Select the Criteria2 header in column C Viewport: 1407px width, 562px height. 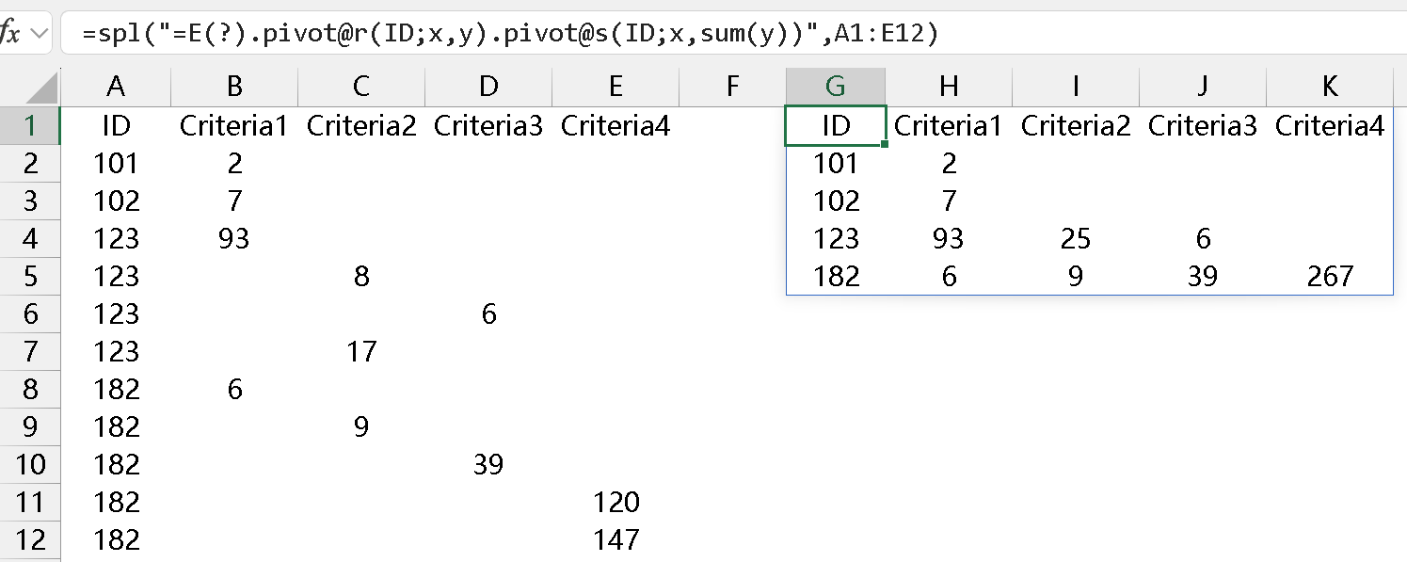(x=361, y=125)
